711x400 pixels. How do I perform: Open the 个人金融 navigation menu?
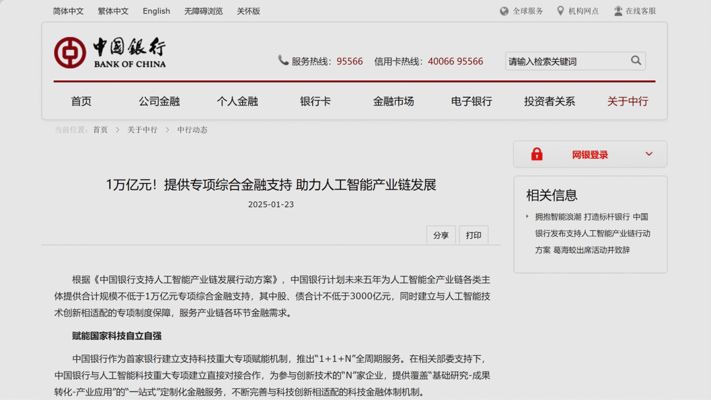coord(237,101)
